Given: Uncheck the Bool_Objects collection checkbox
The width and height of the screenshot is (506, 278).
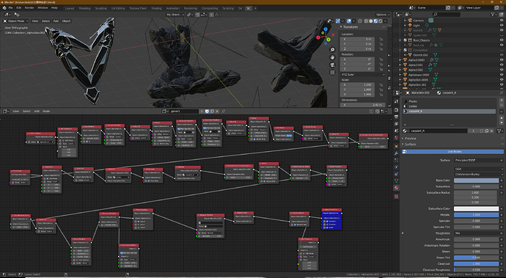Looking at the screenshot, I should click(406, 40).
